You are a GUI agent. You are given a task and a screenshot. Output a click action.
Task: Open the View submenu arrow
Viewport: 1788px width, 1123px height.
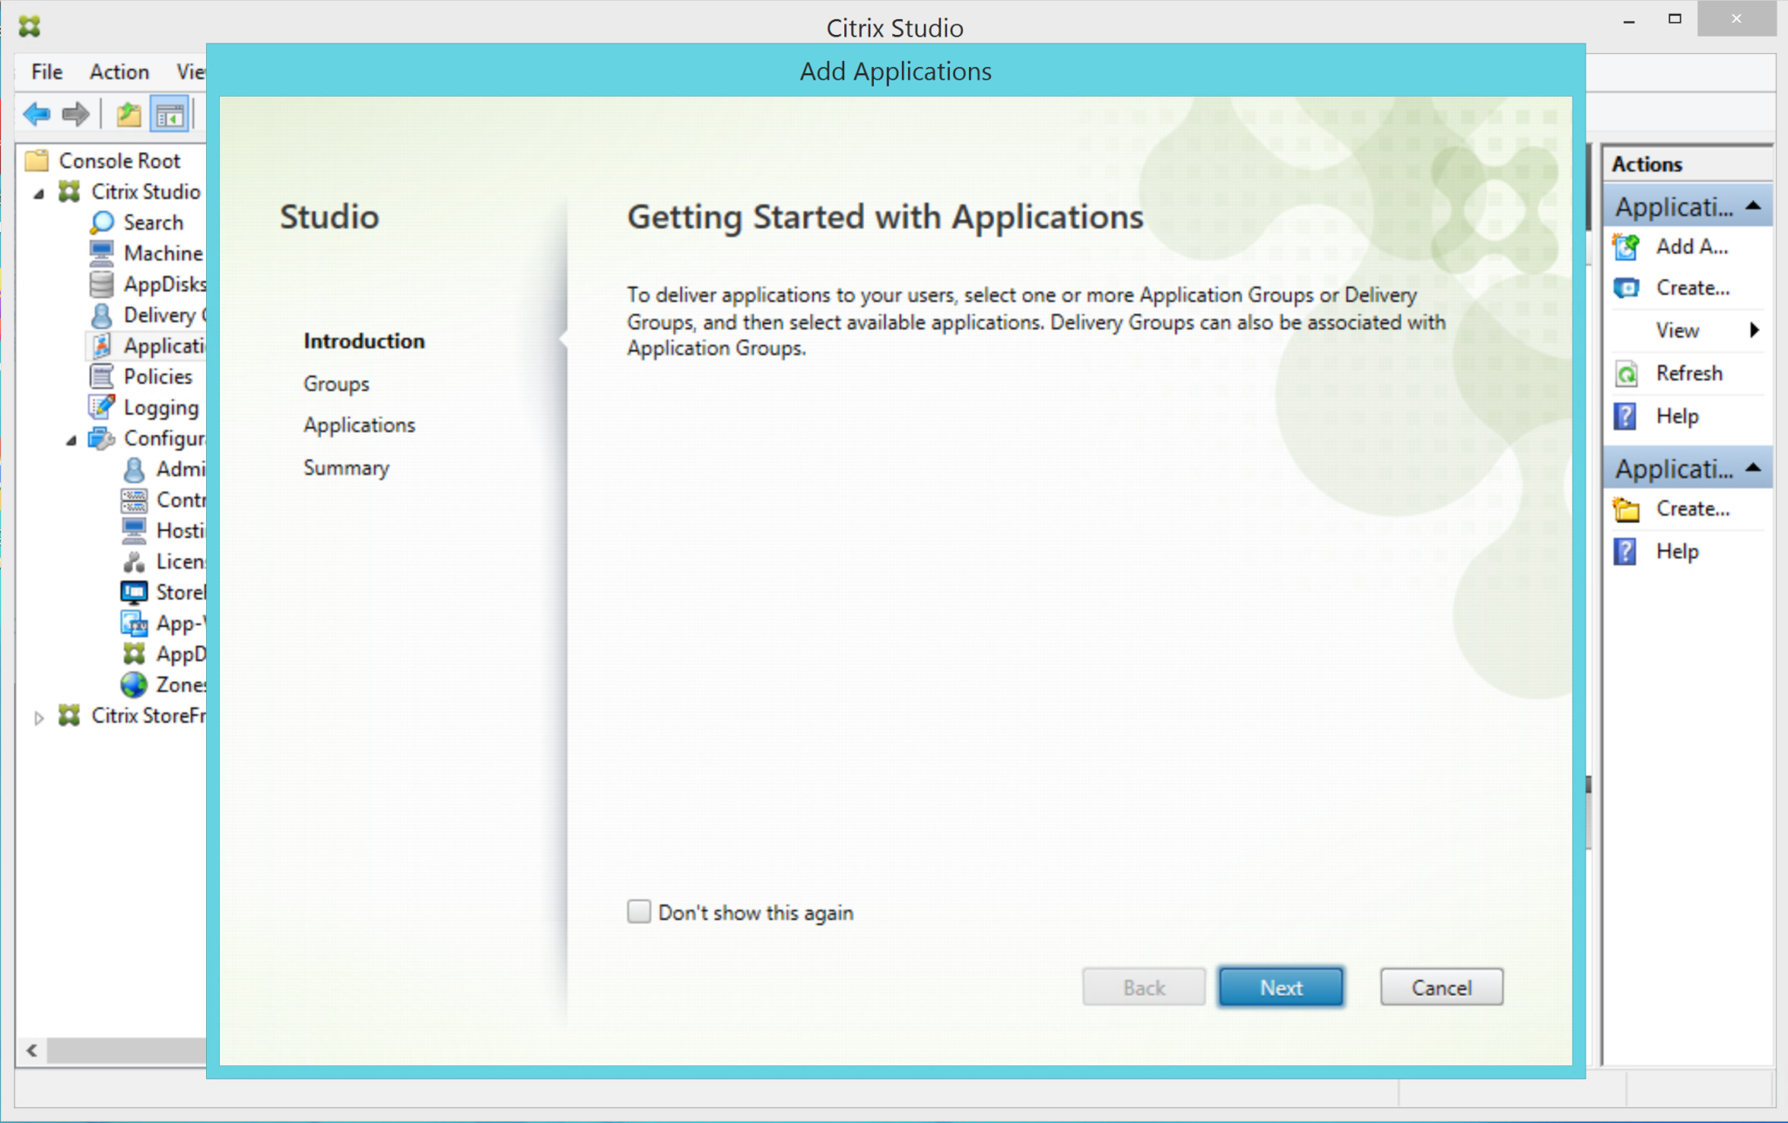tap(1753, 330)
